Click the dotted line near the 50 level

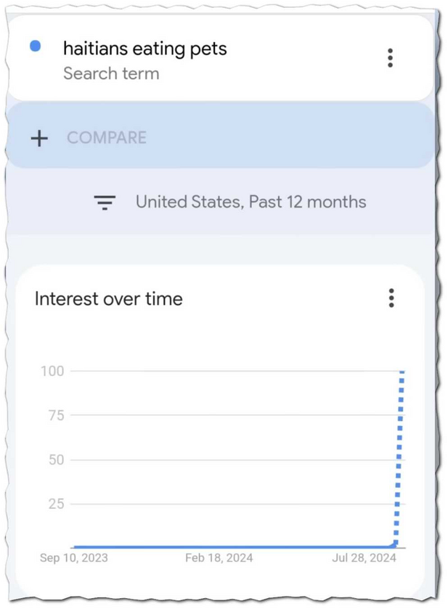click(x=399, y=460)
